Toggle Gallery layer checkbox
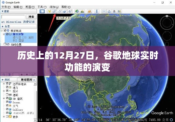Viewport: 175px width, 122px height. [x=7, y=109]
